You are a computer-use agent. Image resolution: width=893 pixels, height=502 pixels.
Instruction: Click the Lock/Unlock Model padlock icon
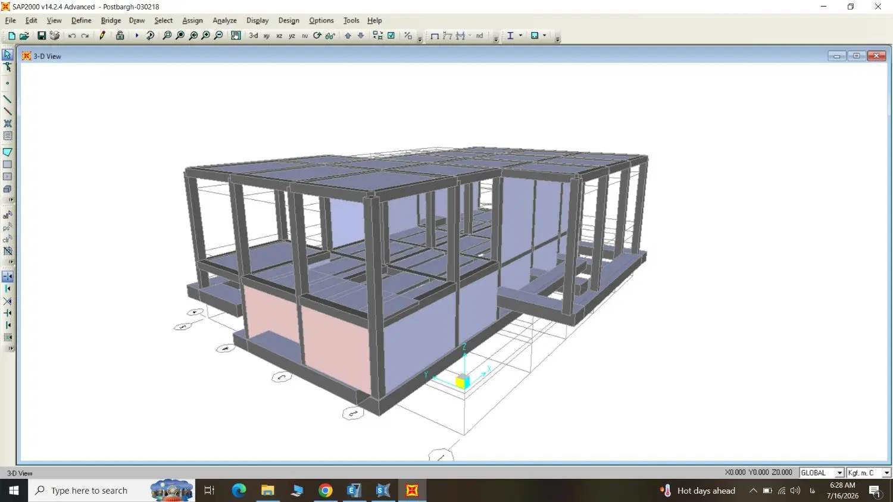tap(120, 36)
